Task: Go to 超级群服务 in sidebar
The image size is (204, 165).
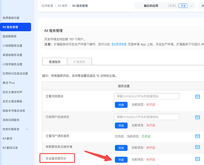Action: tap(10, 37)
